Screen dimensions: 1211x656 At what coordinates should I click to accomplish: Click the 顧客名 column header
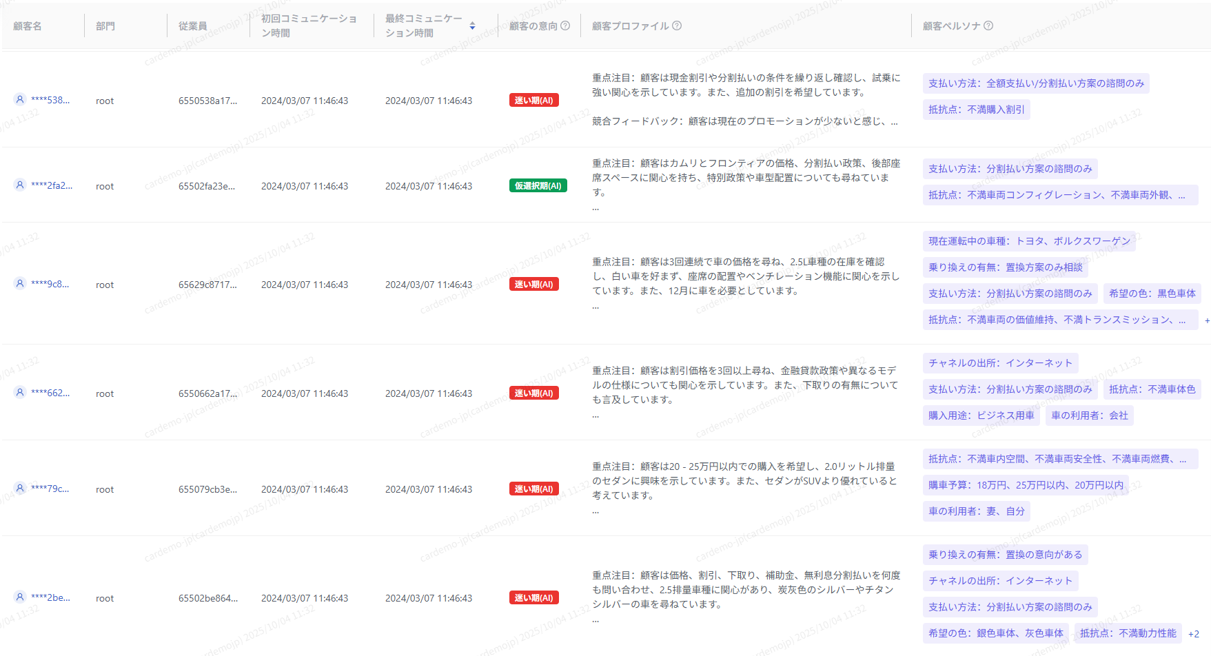coord(28,25)
